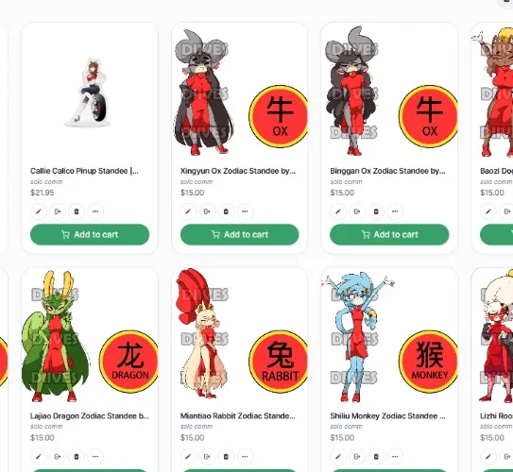The image size is (513, 472).
Task: Expand more options menu for Binggan Ox Standee
Action: (395, 211)
